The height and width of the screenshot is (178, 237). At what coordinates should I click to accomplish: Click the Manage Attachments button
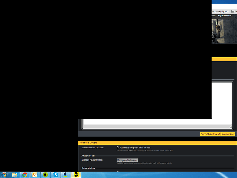pos(127,160)
